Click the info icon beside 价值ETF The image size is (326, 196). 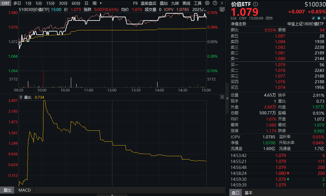[255, 4]
